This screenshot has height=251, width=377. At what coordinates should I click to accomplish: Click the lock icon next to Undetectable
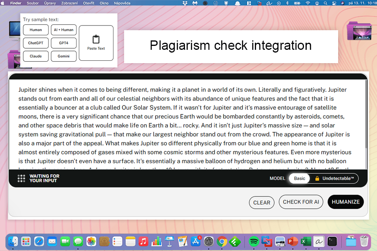(317, 178)
